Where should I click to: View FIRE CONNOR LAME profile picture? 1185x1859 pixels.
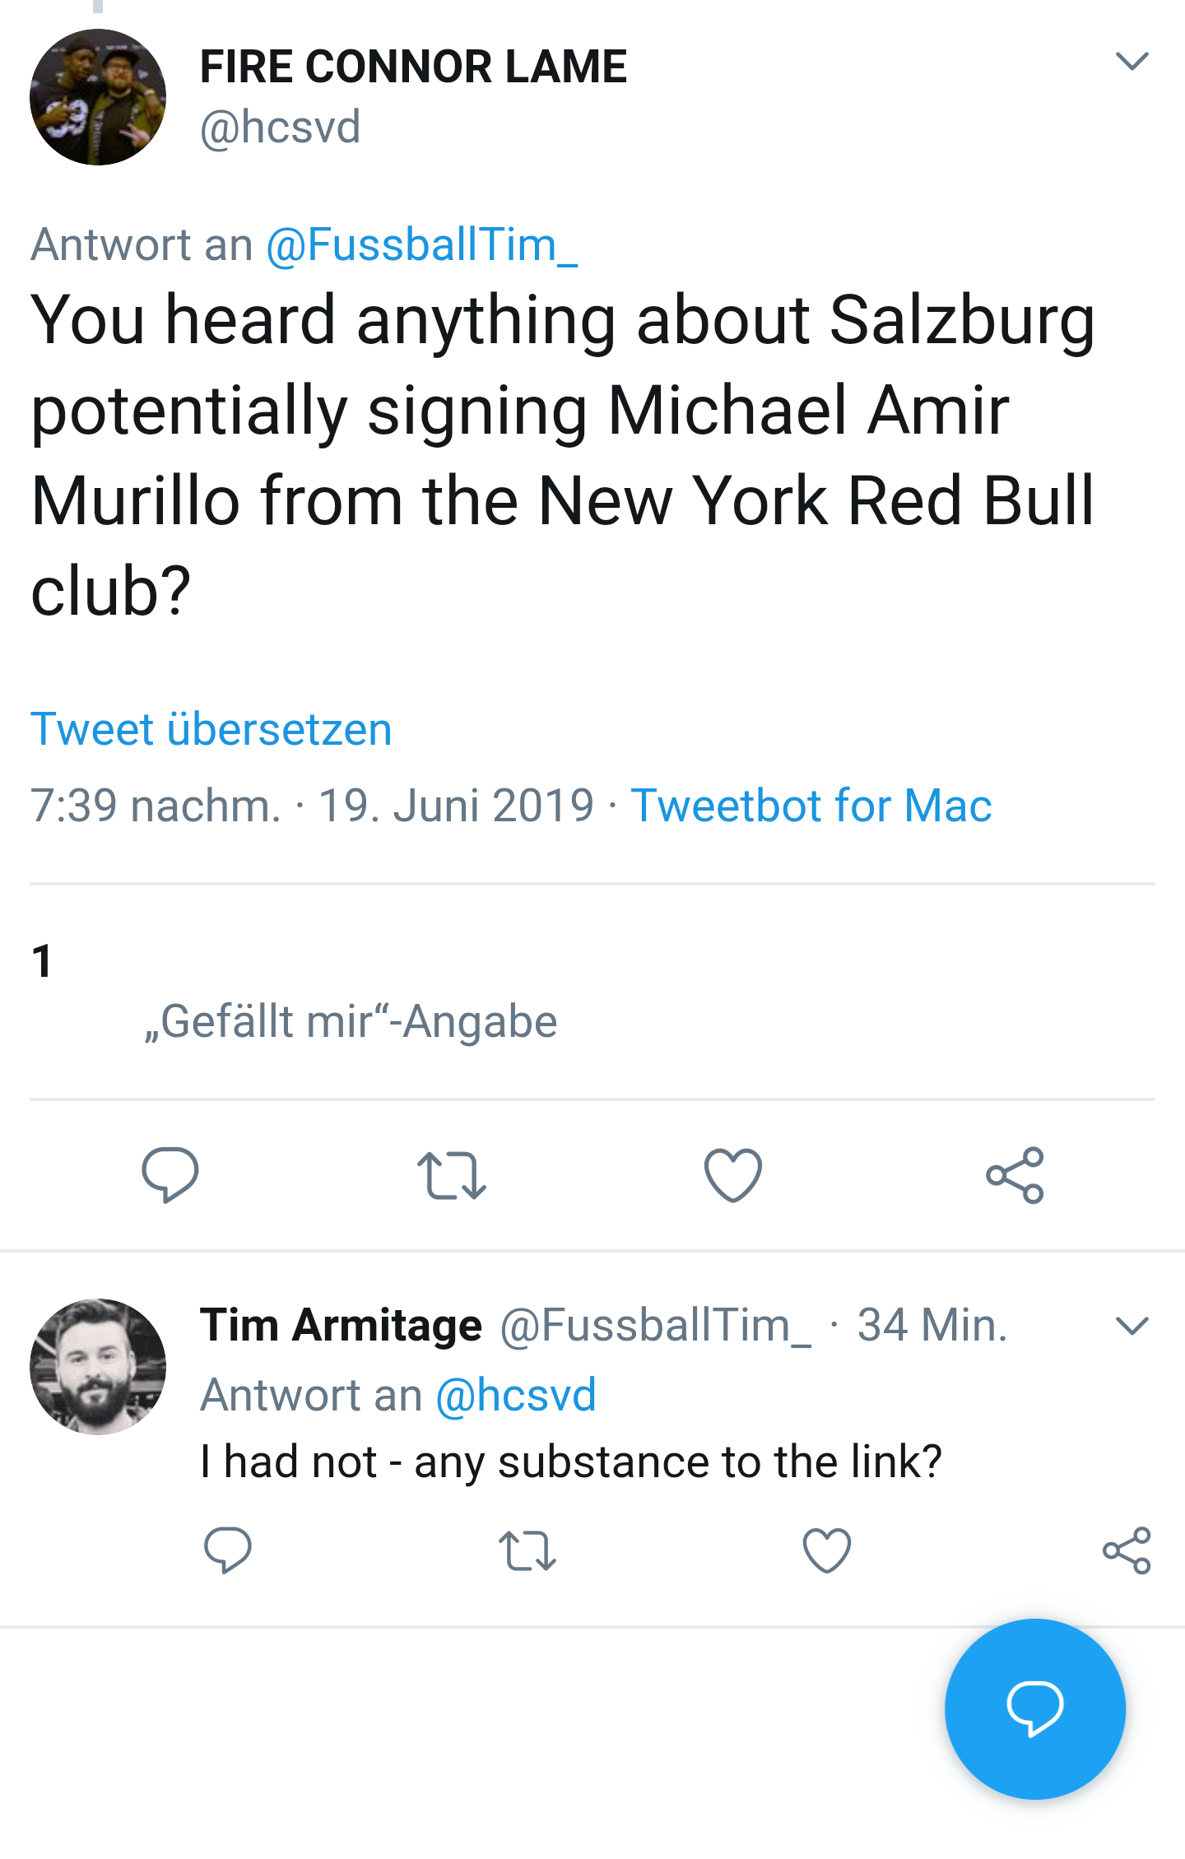click(98, 97)
